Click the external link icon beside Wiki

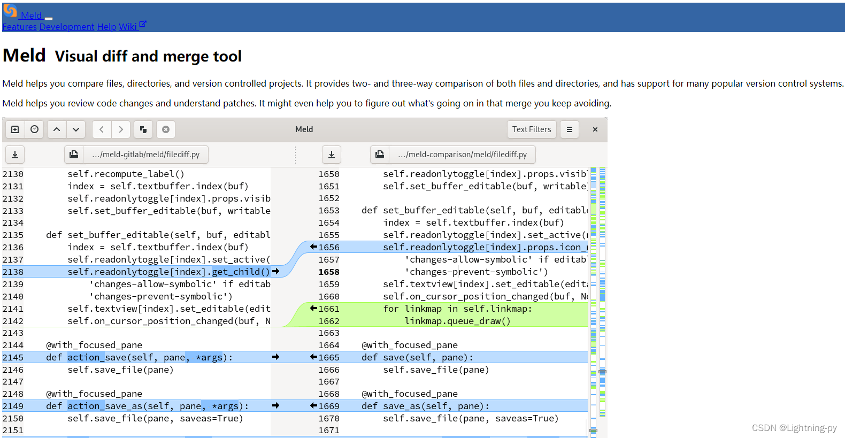[143, 24]
